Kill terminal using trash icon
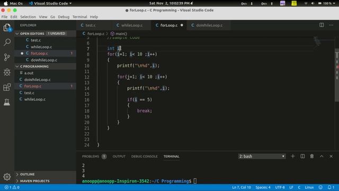This screenshot has width=339, height=191. 312,156
